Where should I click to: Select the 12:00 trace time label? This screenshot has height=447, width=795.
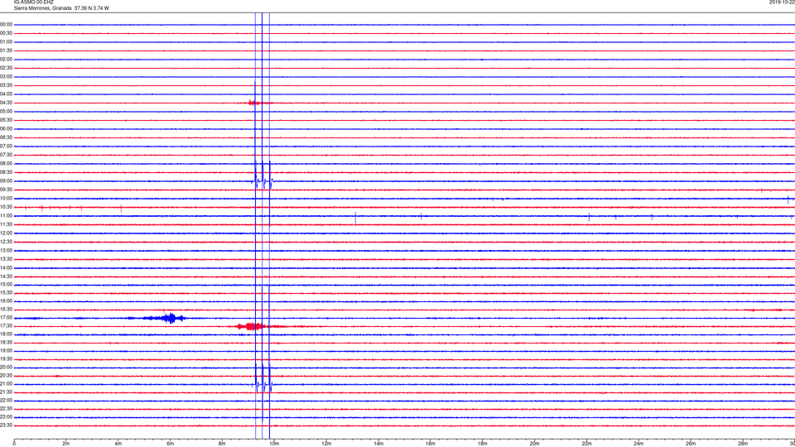(7, 233)
